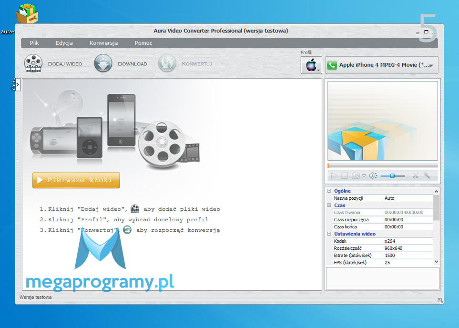Adjust the volume slider handle
459x328 pixels.
tap(393, 176)
